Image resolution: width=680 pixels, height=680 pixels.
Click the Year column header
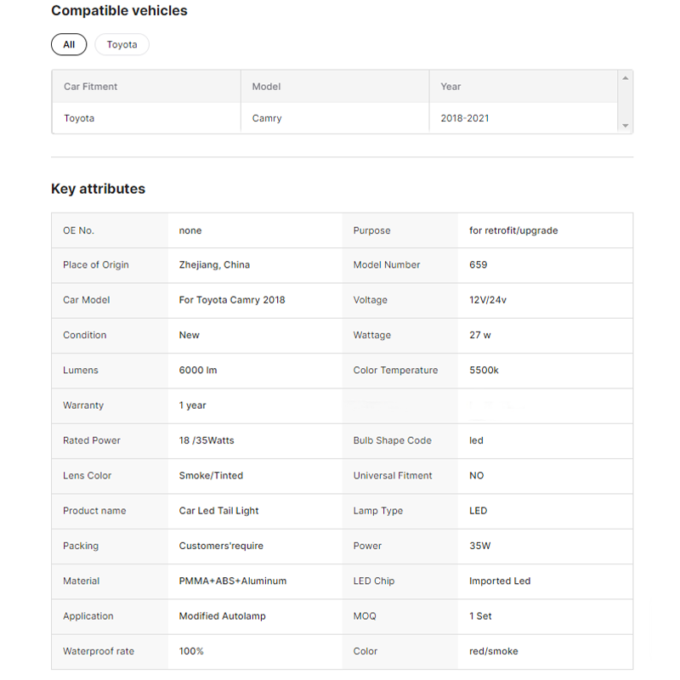[x=450, y=87]
